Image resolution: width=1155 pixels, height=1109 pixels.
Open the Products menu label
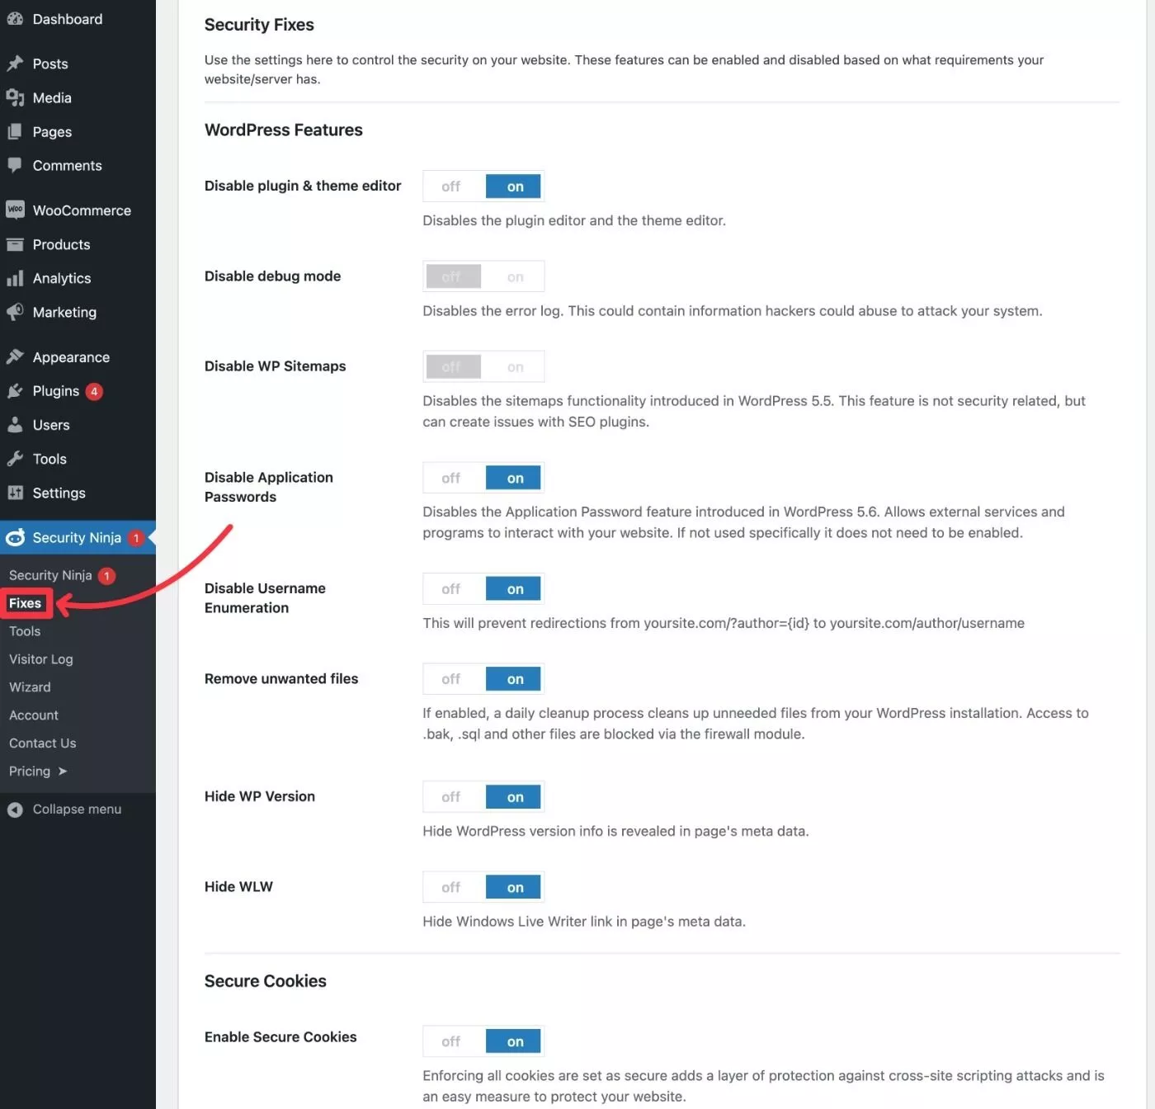tap(61, 244)
